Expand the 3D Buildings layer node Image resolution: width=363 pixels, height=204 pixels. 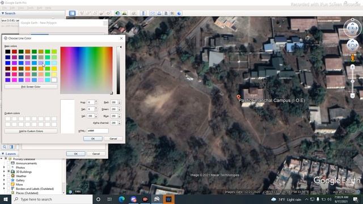pos(4,172)
